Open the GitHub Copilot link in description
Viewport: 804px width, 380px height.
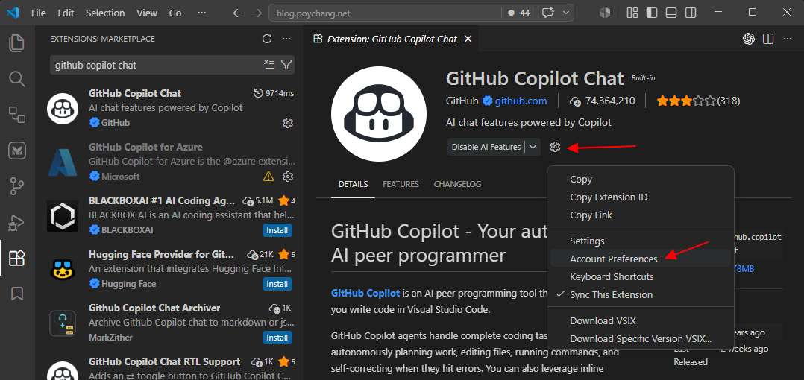point(365,294)
